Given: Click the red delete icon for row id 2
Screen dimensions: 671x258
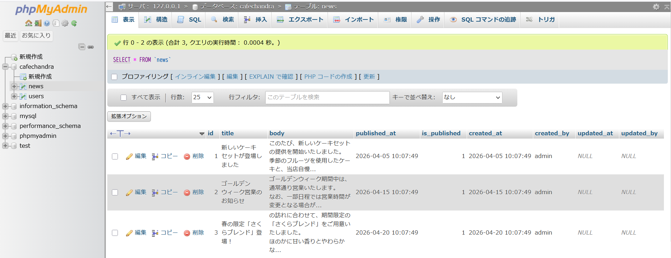Looking at the screenshot, I should tap(187, 192).
